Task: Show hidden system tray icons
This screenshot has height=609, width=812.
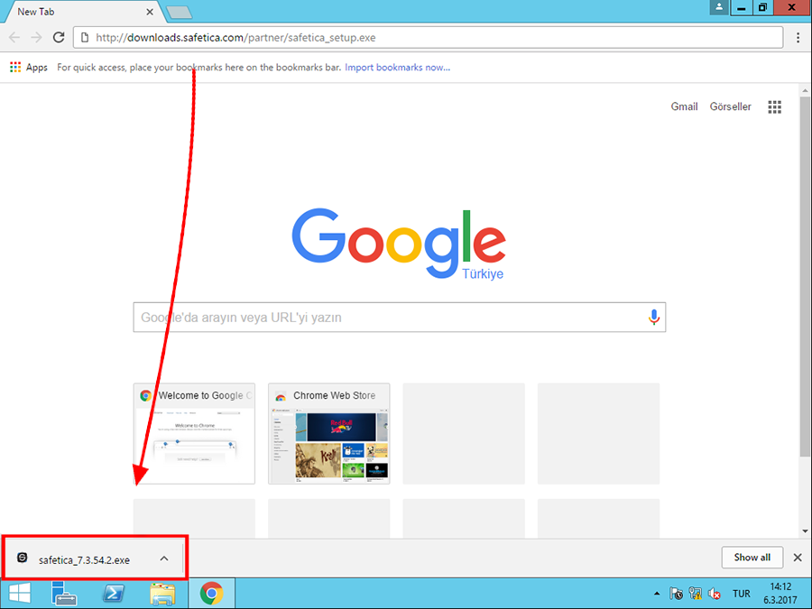Action: point(657,594)
